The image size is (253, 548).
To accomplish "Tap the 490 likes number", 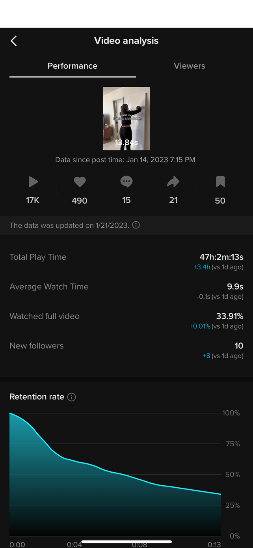I will click(80, 201).
